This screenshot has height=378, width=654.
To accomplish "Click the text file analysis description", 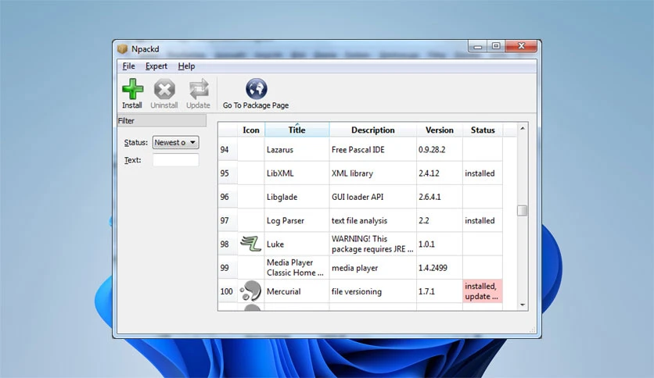I will [373, 220].
